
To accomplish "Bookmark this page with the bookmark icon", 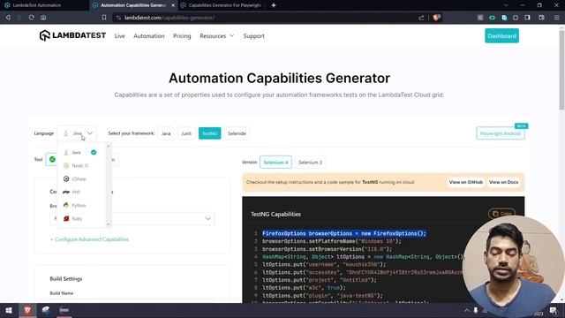I will click(x=104, y=18).
